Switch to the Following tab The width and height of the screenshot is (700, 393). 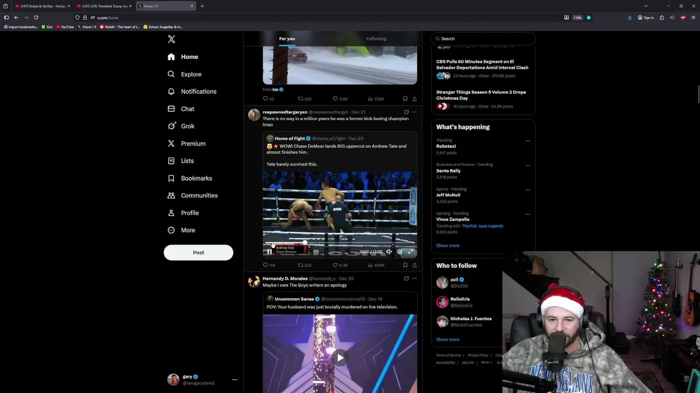pos(376,39)
